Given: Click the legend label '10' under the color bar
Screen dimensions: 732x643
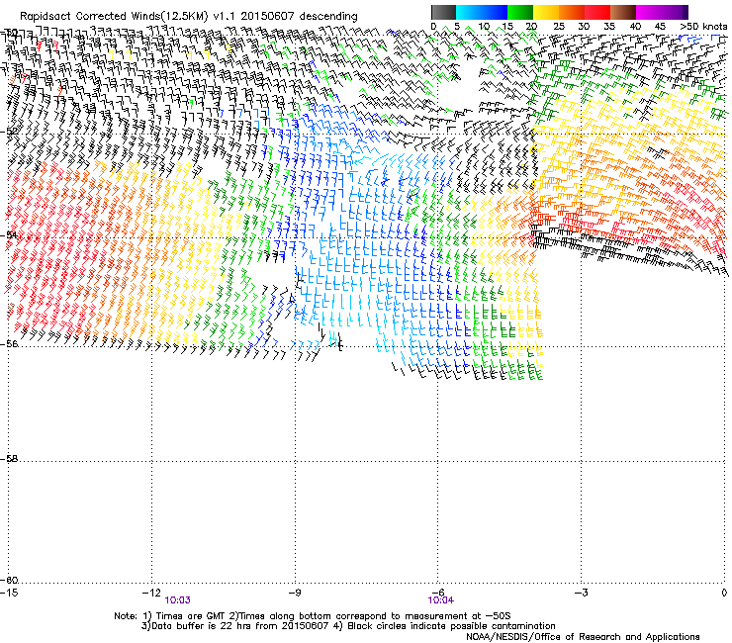Looking at the screenshot, I should tap(484, 26).
